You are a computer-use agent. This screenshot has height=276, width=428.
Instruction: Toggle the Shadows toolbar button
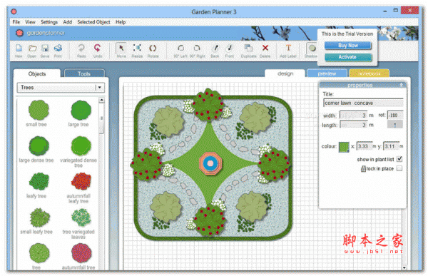[x=312, y=48]
